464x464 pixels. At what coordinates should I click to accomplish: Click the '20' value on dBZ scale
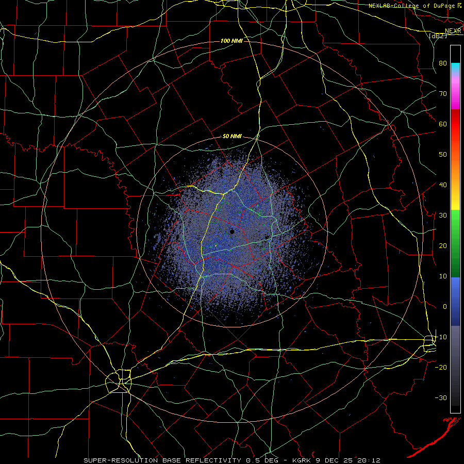click(x=443, y=245)
